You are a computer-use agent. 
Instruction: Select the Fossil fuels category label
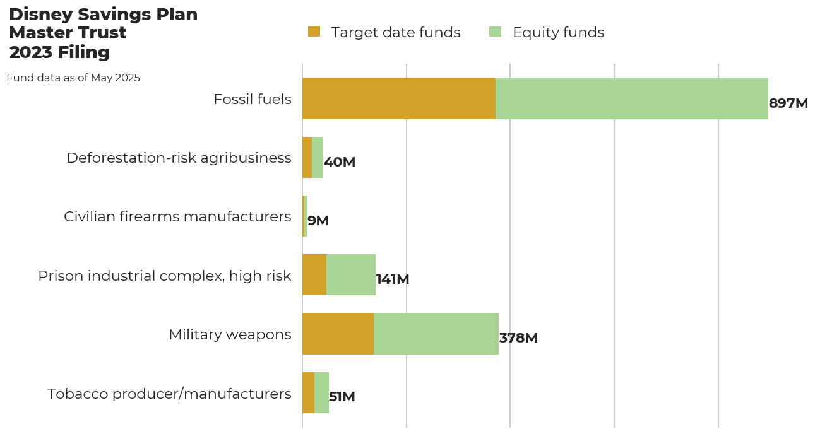253,100
